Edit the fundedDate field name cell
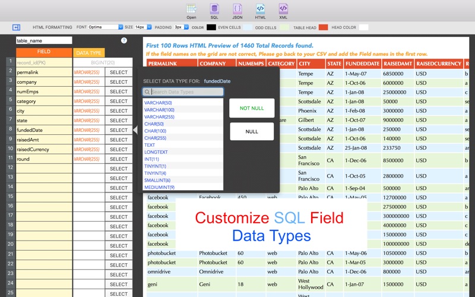Screen dimensions: 475x297 (x=44, y=130)
